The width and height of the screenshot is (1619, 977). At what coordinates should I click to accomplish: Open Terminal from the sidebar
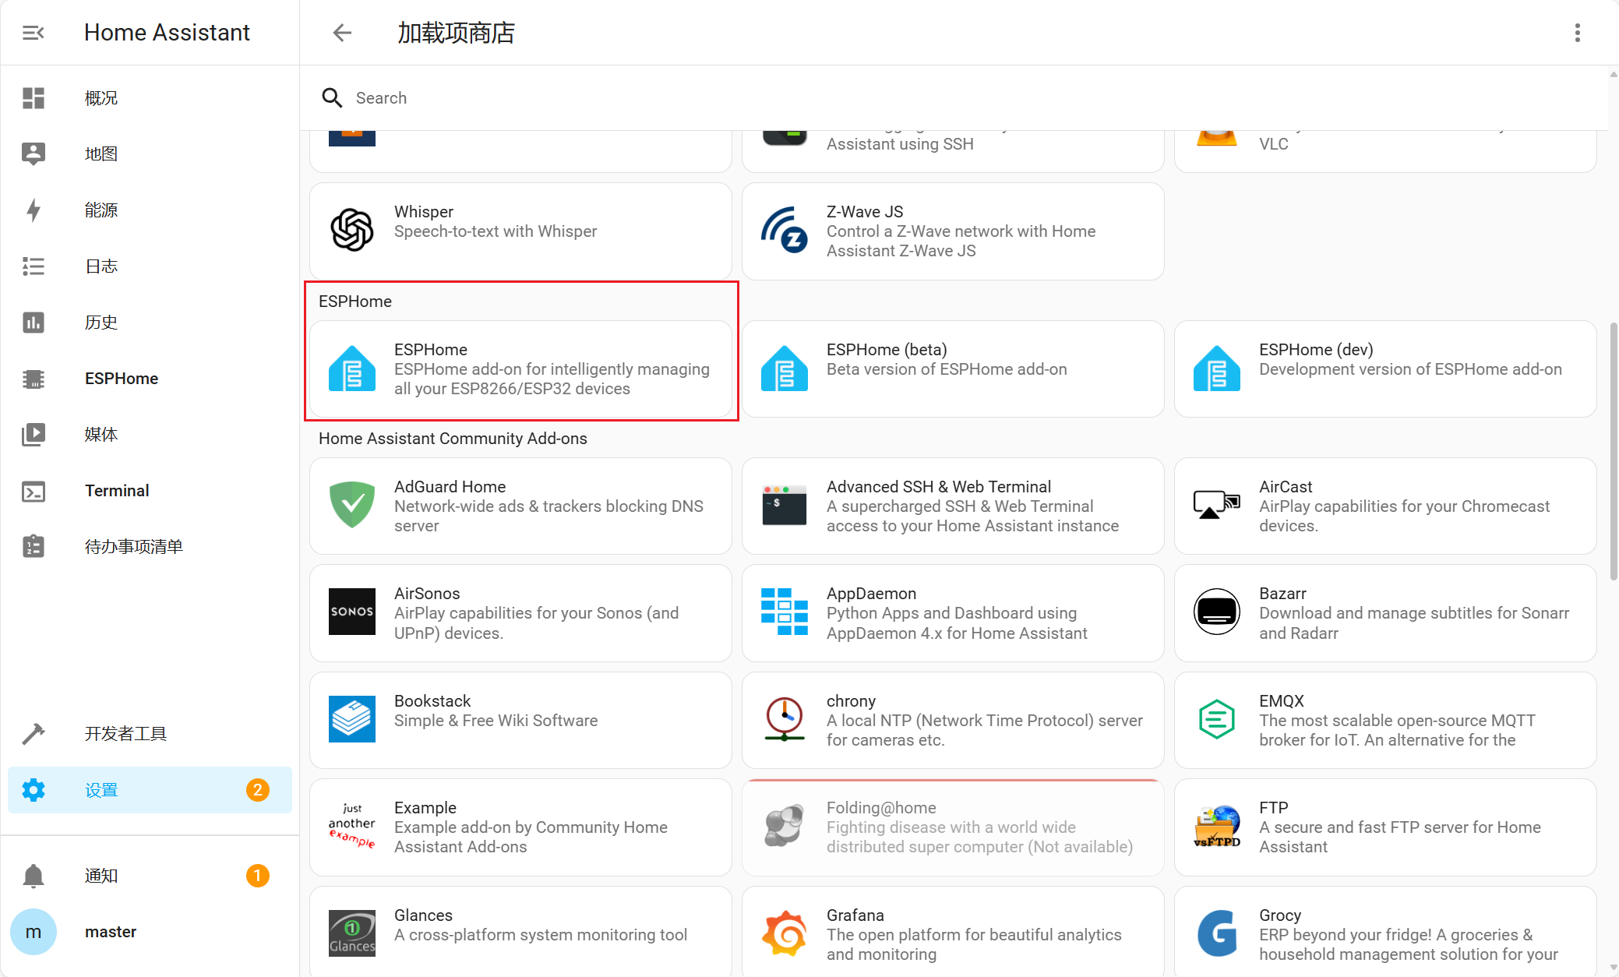click(x=117, y=491)
